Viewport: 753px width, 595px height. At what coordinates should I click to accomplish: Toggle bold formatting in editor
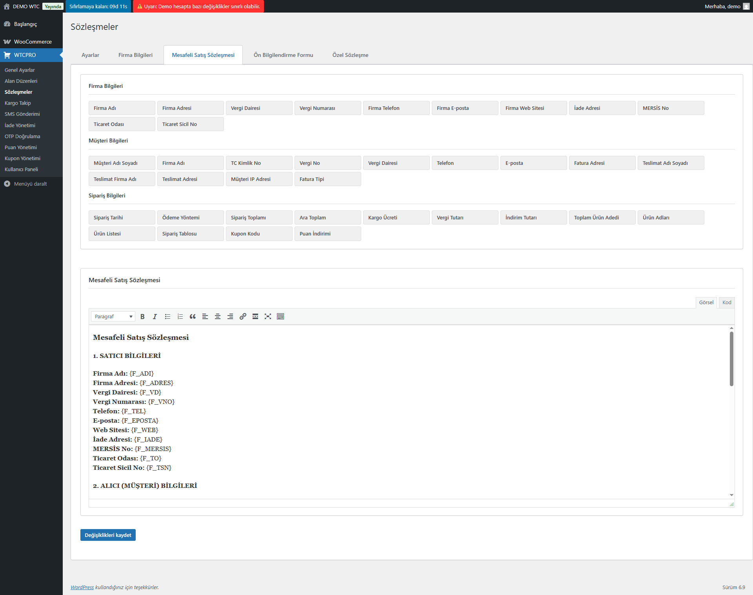click(x=142, y=316)
